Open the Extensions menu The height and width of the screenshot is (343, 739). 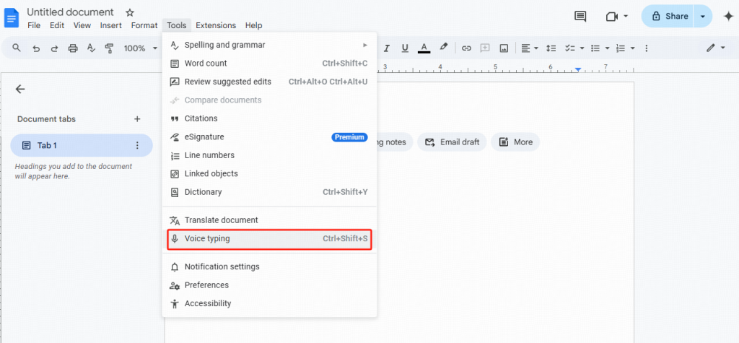click(x=216, y=25)
